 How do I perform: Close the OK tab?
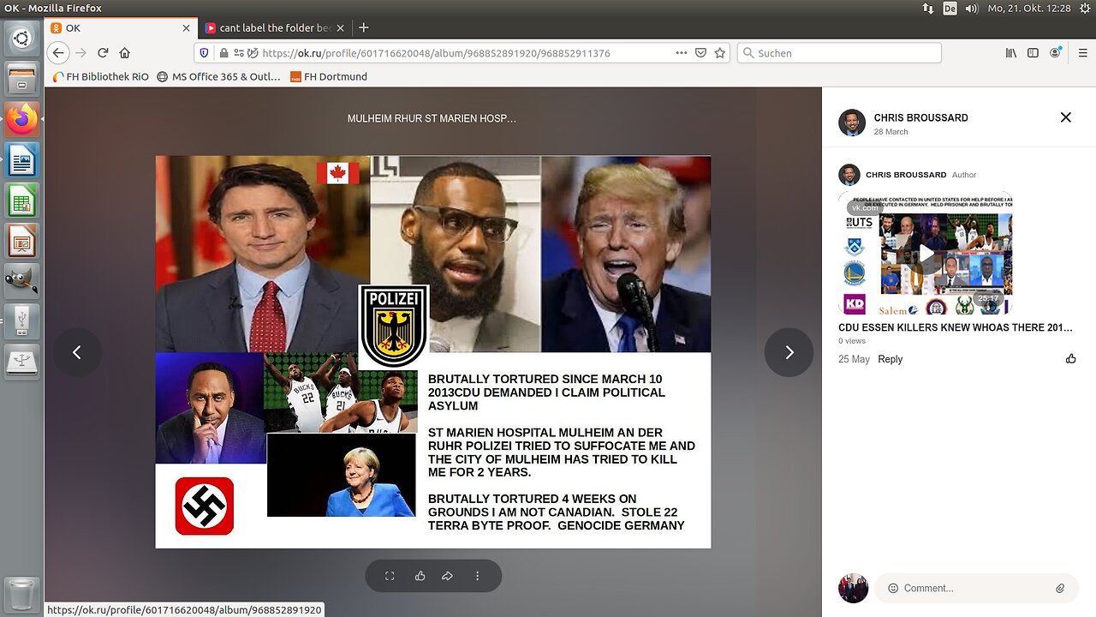pos(186,27)
